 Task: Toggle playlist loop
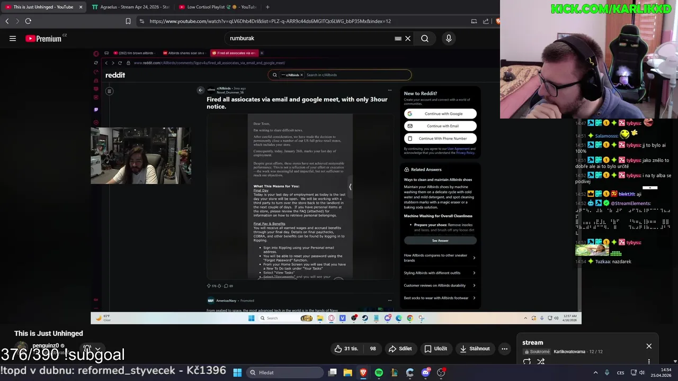point(527,362)
